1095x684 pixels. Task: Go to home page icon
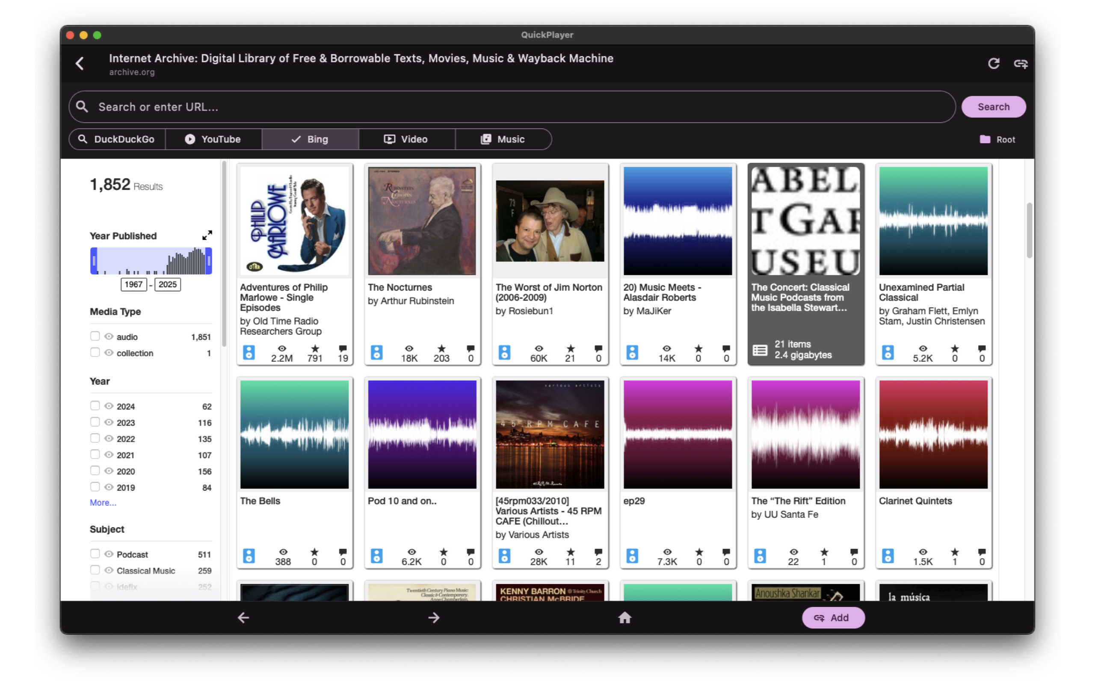click(624, 617)
